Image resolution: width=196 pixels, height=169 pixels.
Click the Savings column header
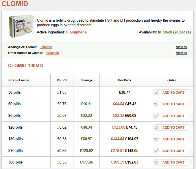click(x=86, y=80)
